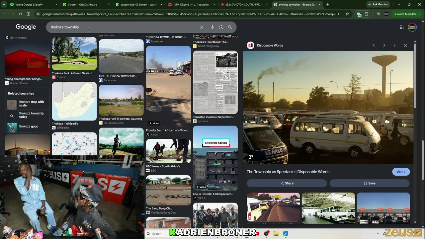Open The Bang Bang Club image result
Viewport: 425px width, 239px height.
pyautogui.click(x=168, y=190)
